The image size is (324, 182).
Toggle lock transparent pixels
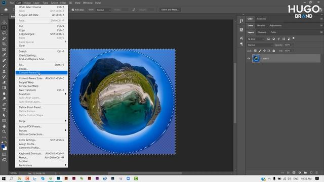pyautogui.click(x=255, y=51)
